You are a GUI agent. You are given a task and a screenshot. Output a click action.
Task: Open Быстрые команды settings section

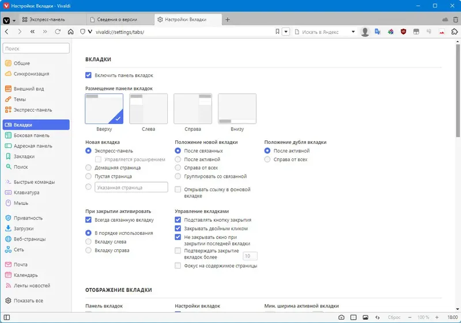[36, 182]
